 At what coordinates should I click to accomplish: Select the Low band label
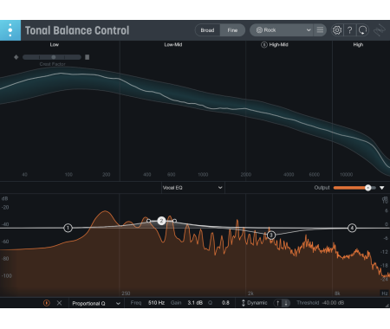pyautogui.click(x=54, y=44)
